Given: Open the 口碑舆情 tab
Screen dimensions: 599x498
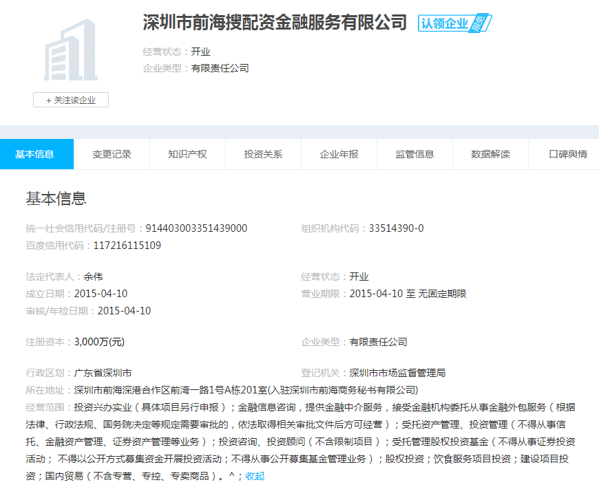Looking at the screenshot, I should pyautogui.click(x=567, y=154).
